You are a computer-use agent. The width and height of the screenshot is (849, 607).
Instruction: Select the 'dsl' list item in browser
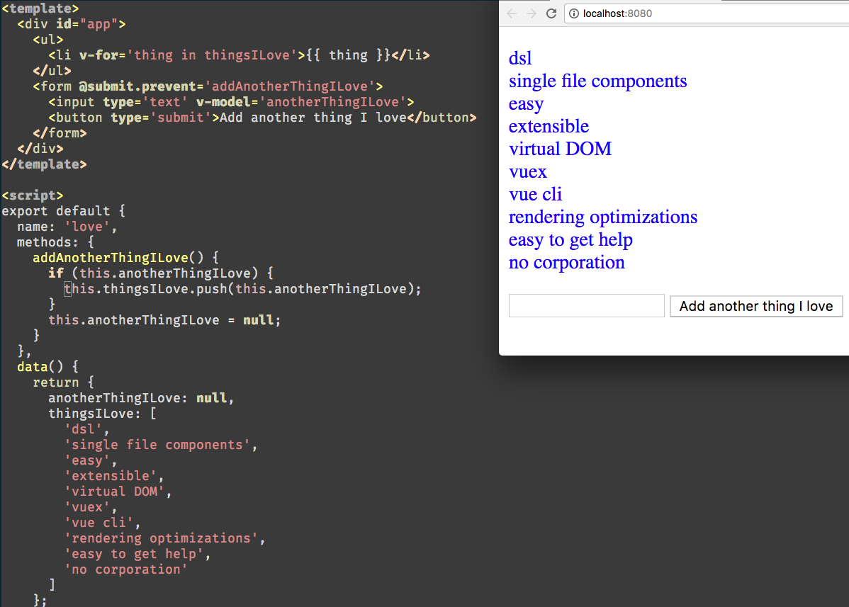point(519,58)
